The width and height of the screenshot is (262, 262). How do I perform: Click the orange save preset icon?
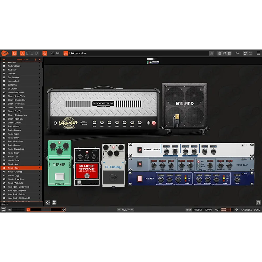(66, 53)
